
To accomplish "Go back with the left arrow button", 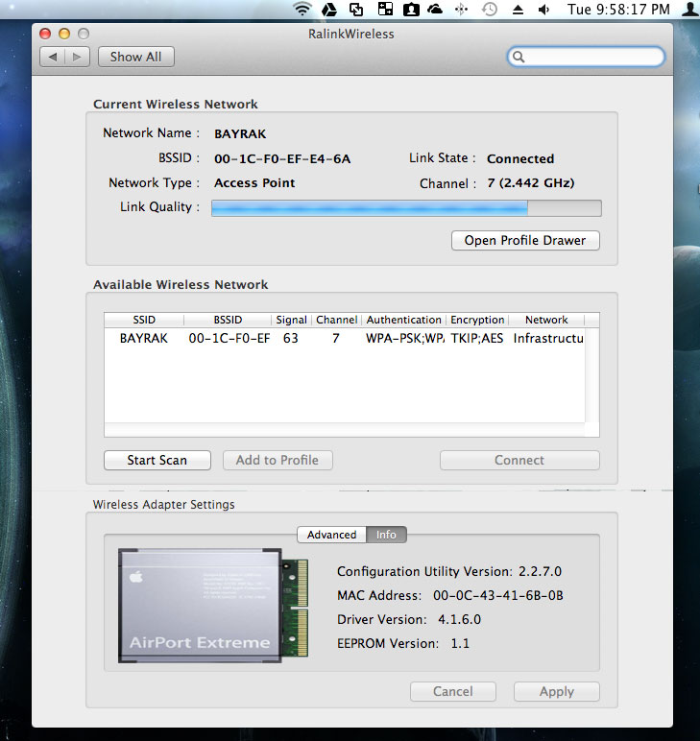I will 53,57.
